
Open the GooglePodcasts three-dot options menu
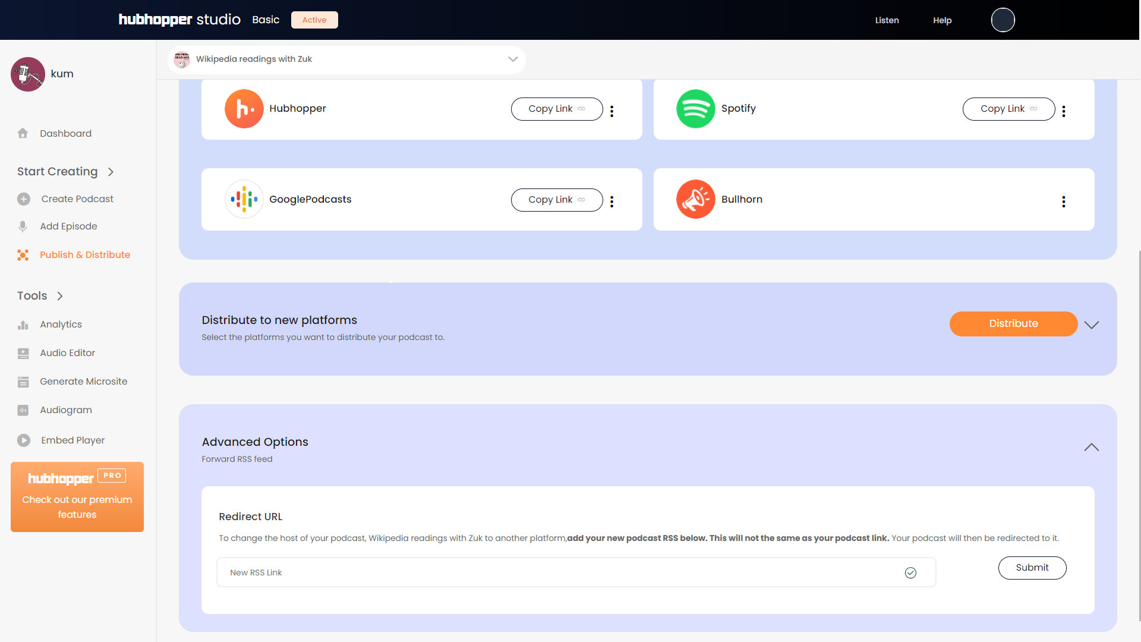tap(612, 202)
